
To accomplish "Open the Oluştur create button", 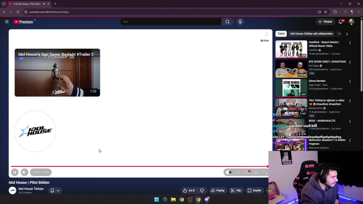I will click(325, 22).
